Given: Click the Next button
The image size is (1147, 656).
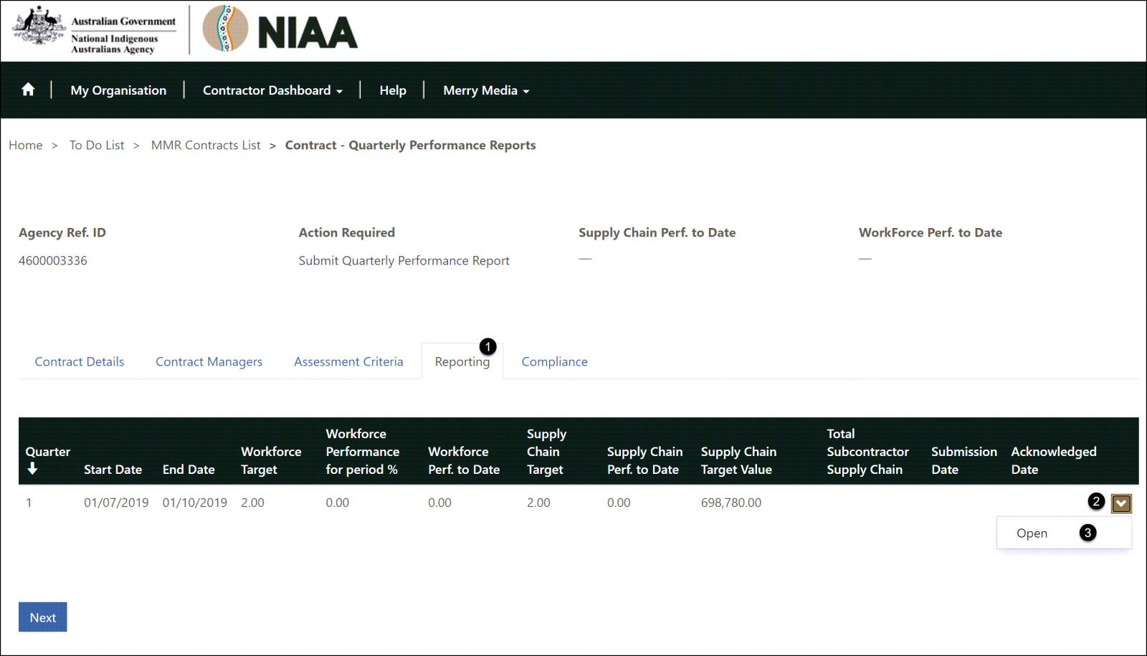Looking at the screenshot, I should (x=43, y=617).
